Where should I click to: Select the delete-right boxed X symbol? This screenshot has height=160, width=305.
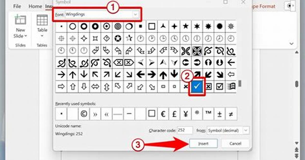[129, 62]
